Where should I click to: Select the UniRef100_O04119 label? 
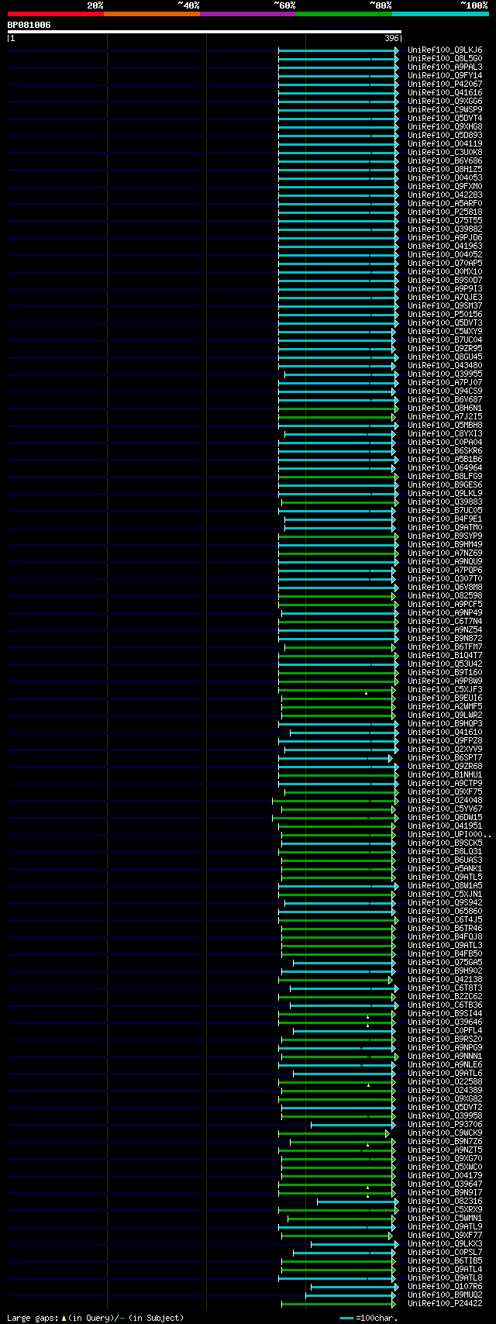pyautogui.click(x=445, y=143)
